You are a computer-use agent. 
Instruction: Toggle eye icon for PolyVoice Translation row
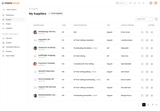pos(152,64)
